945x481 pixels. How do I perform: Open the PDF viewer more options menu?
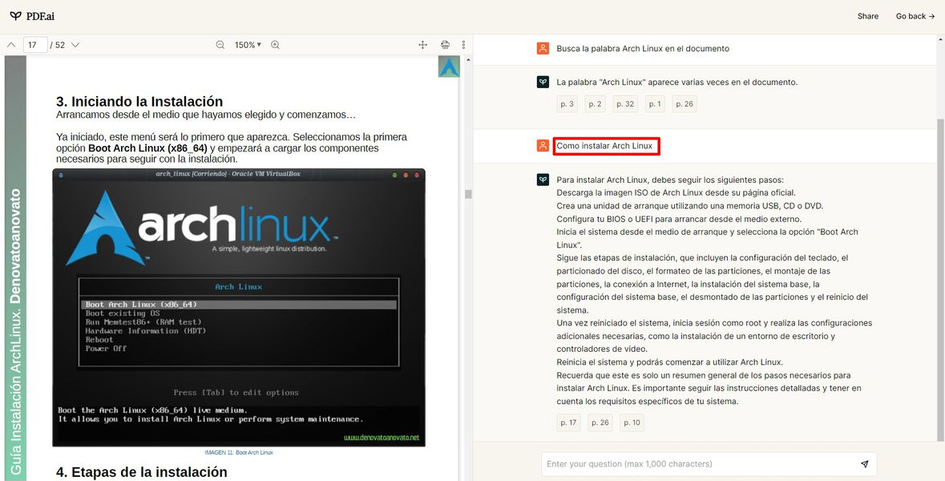(x=463, y=45)
